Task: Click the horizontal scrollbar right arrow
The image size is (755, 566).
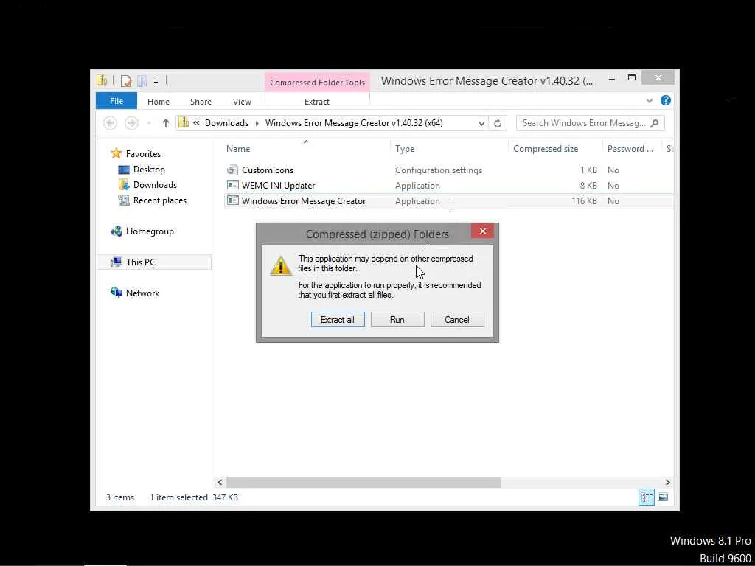Action: [667, 482]
